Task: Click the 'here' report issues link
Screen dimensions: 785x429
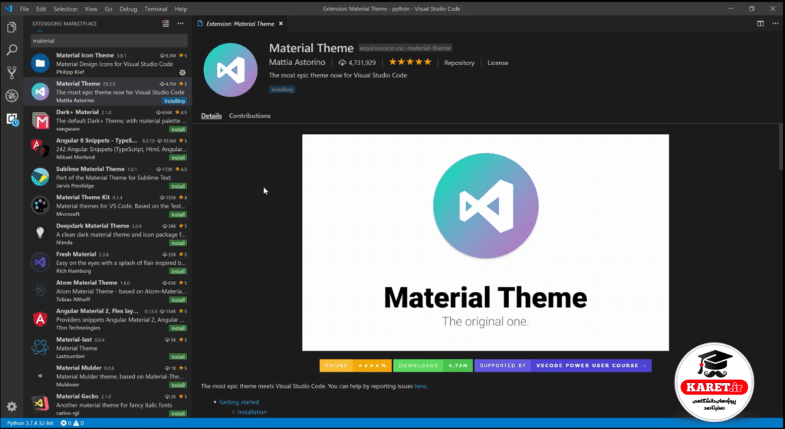Action: (420, 386)
